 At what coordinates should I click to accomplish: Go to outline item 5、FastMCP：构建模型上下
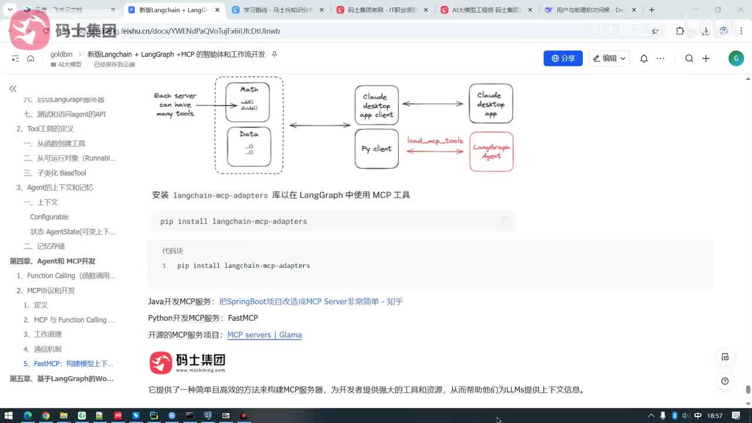point(69,364)
